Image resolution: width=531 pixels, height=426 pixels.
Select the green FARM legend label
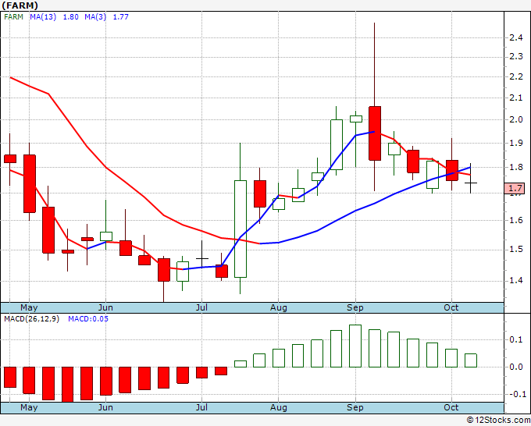(13, 16)
